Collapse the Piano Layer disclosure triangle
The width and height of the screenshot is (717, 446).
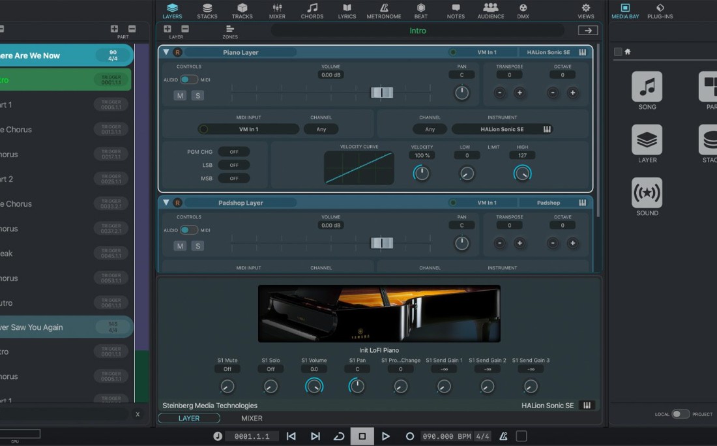[x=167, y=52]
